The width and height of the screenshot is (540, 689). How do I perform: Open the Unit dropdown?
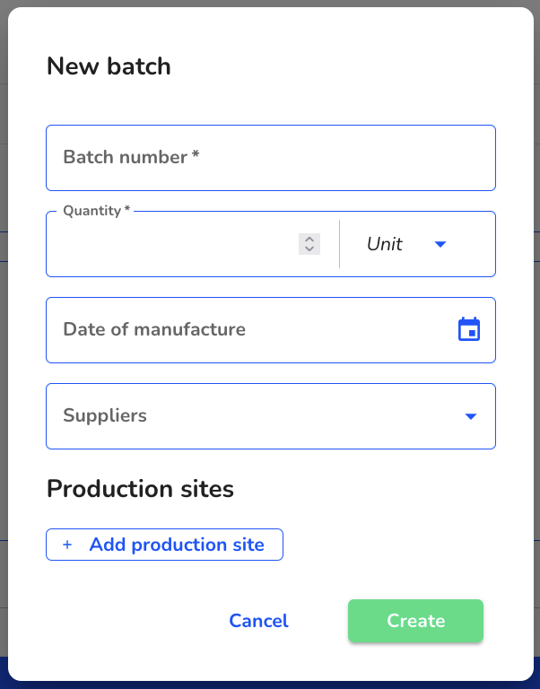(407, 244)
